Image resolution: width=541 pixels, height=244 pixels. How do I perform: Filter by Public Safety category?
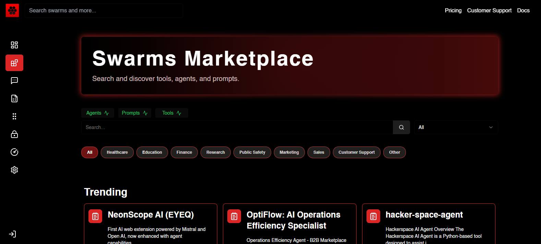(x=252, y=152)
